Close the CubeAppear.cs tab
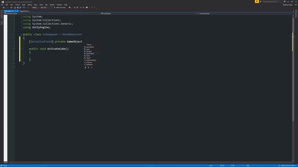Viewport: 298px width, 167px height. tap(18, 11)
